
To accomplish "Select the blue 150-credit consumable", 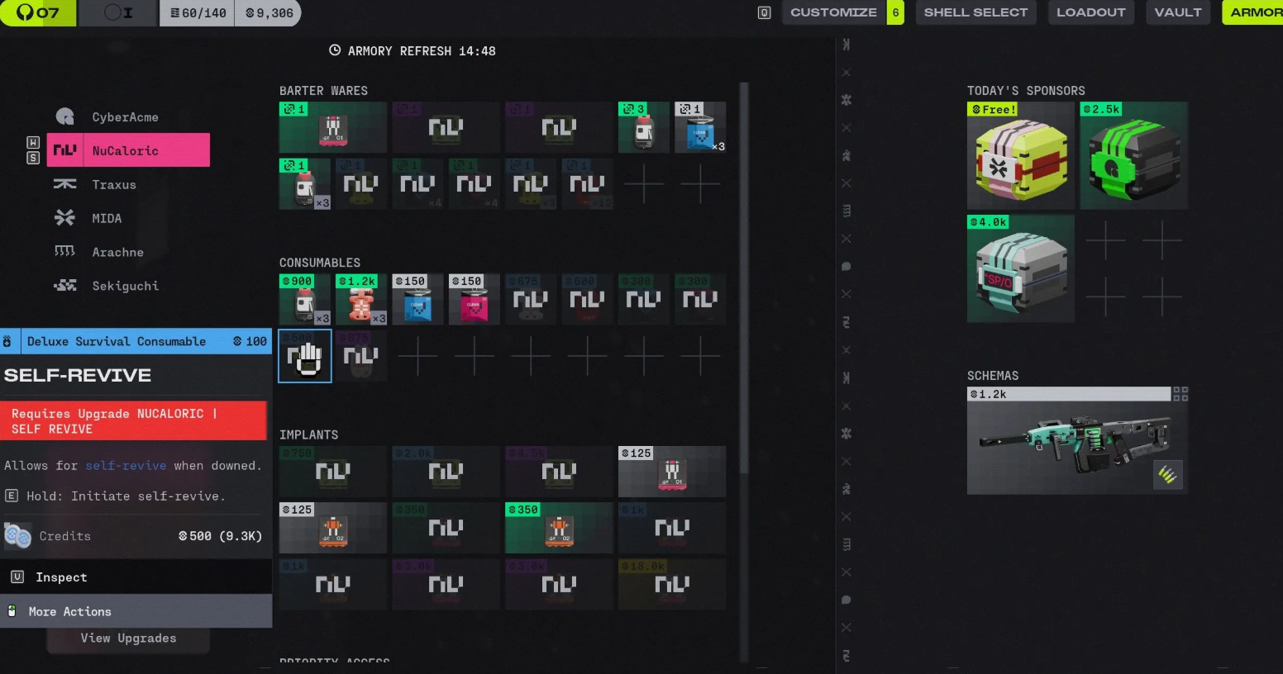I will [417, 300].
